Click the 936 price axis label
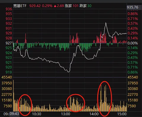The width and height of the screenshot is (142, 117). [9, 9]
